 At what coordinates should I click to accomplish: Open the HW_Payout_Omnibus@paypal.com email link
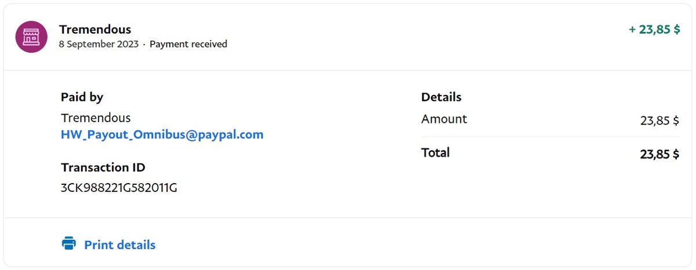162,135
